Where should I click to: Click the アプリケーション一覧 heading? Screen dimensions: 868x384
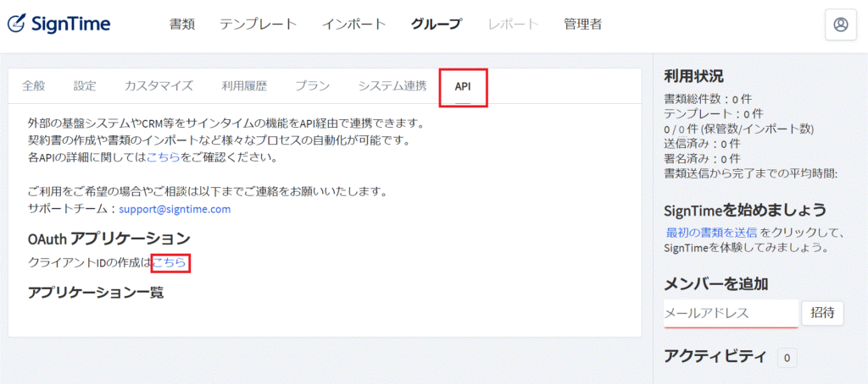96,293
